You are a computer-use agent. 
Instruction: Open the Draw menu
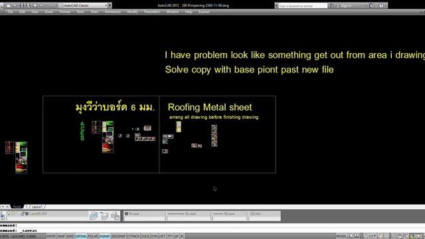pos(94,12)
